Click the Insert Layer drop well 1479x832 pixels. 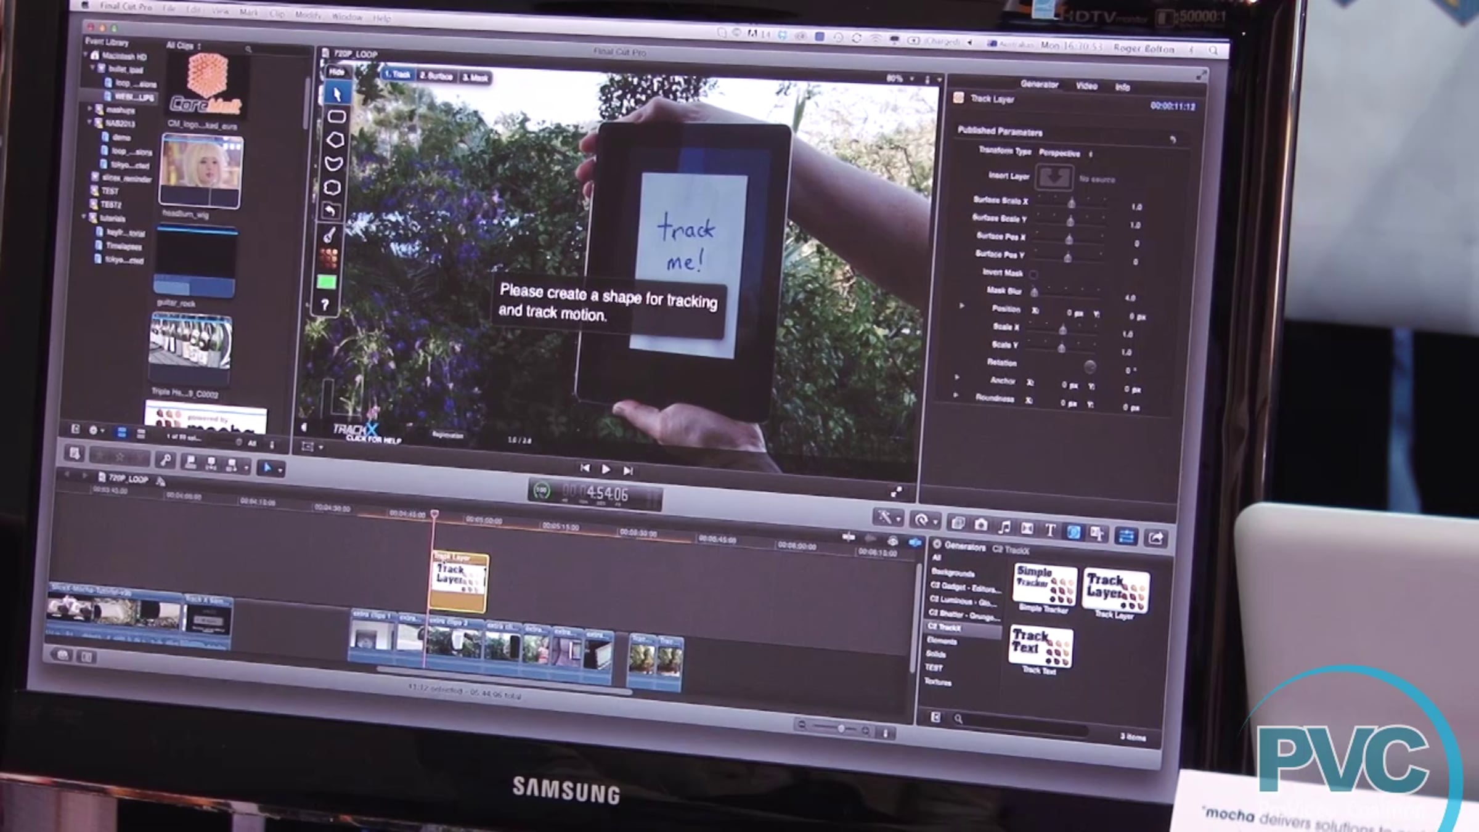(x=1054, y=177)
